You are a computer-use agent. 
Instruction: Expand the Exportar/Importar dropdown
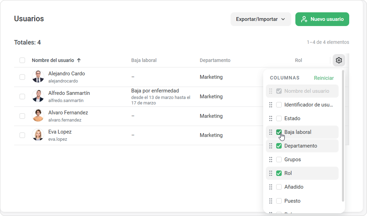[260, 19]
